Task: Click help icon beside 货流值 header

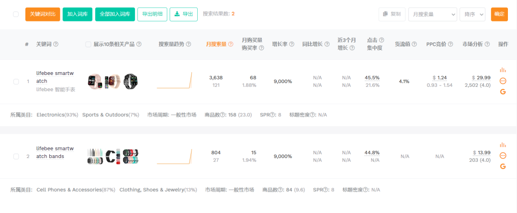Action: (414, 44)
